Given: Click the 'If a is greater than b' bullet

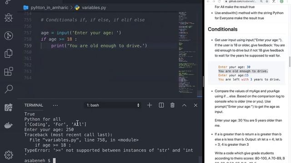Looking at the screenshot, I should click(x=248, y=139).
